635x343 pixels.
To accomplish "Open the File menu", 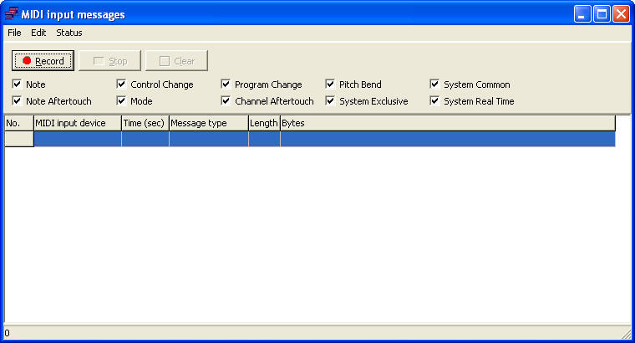I will point(14,33).
